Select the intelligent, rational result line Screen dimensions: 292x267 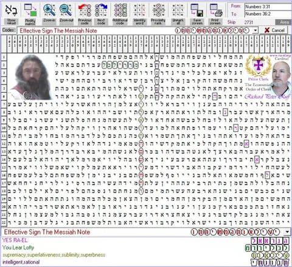(x=21, y=262)
